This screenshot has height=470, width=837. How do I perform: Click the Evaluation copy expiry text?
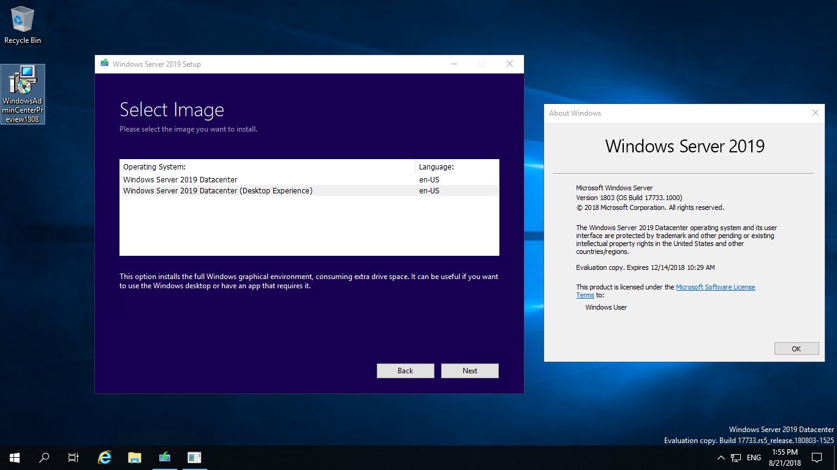pyautogui.click(x=645, y=267)
